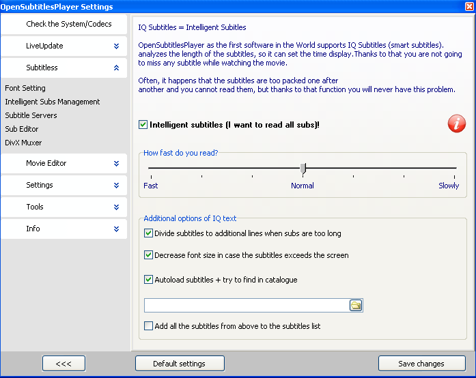
Task: Expand the Movie Editor section
Action: click(64, 163)
